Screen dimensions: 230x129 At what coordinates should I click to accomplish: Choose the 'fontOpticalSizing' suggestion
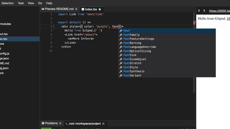tap(167, 51)
